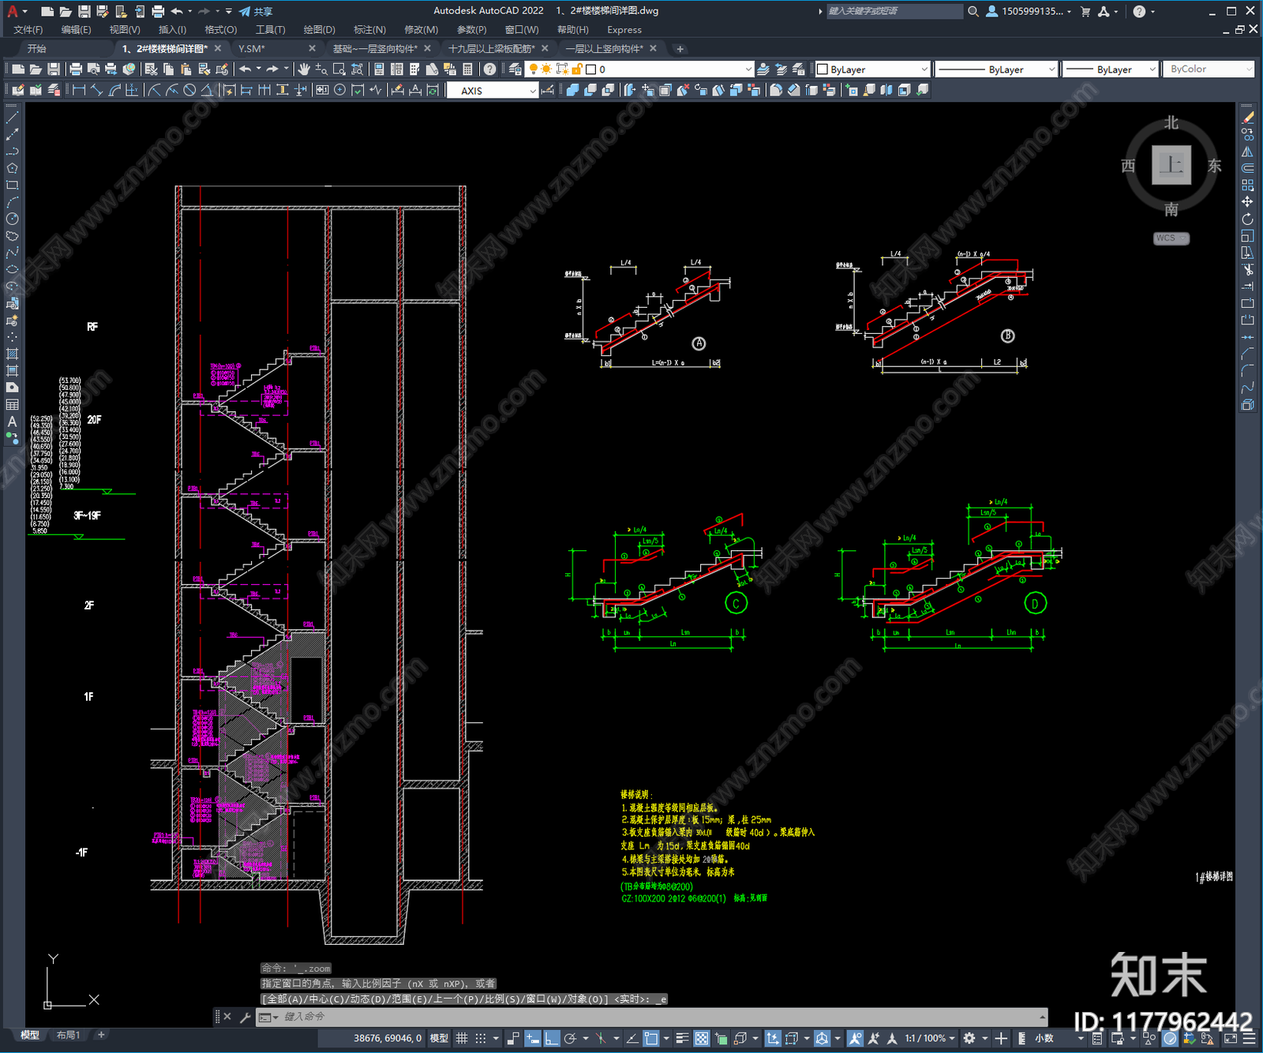1263x1053 pixels.
Task: Click the Help question mark toolbar icon
Action: tap(490, 69)
